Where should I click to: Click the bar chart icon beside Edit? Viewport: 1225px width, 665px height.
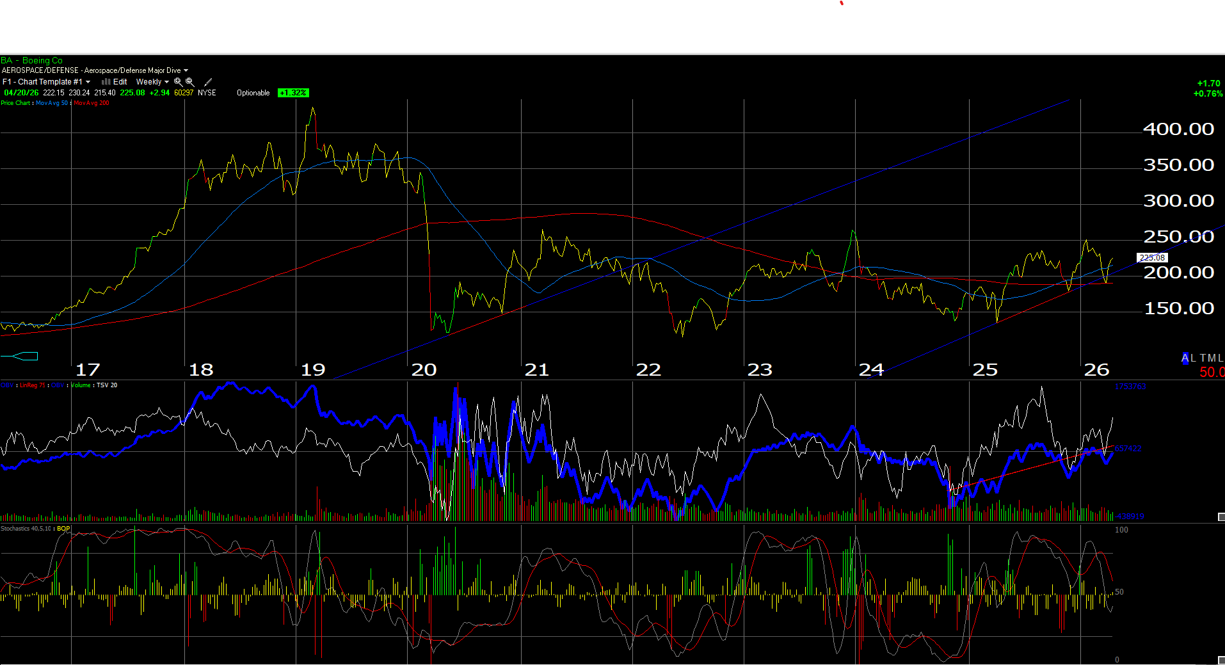click(106, 82)
